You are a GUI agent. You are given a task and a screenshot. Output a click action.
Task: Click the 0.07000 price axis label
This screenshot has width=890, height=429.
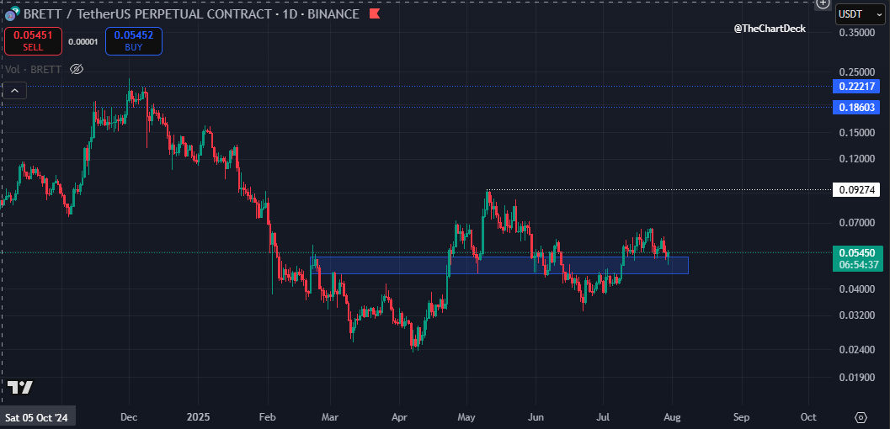pyautogui.click(x=856, y=223)
